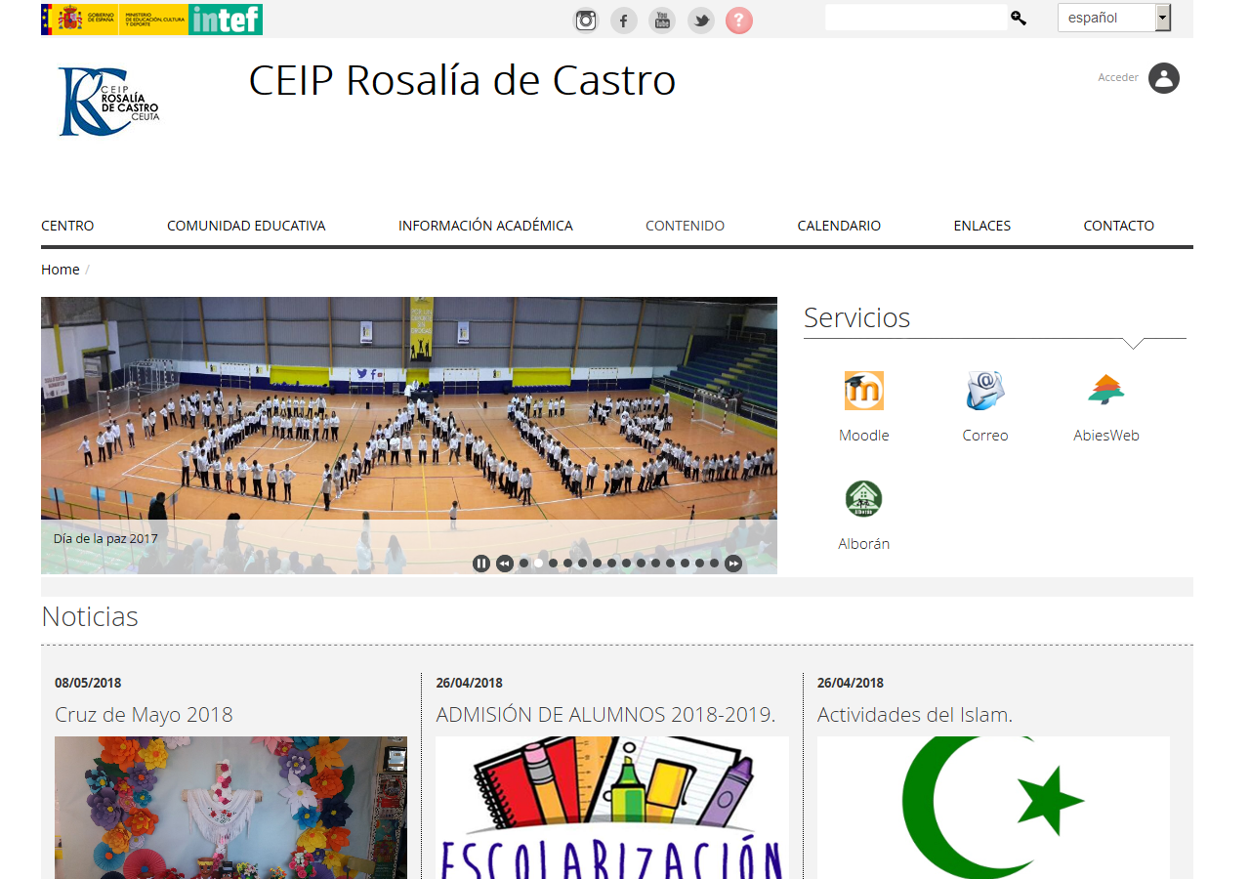Open the Moodle service icon

tap(863, 391)
